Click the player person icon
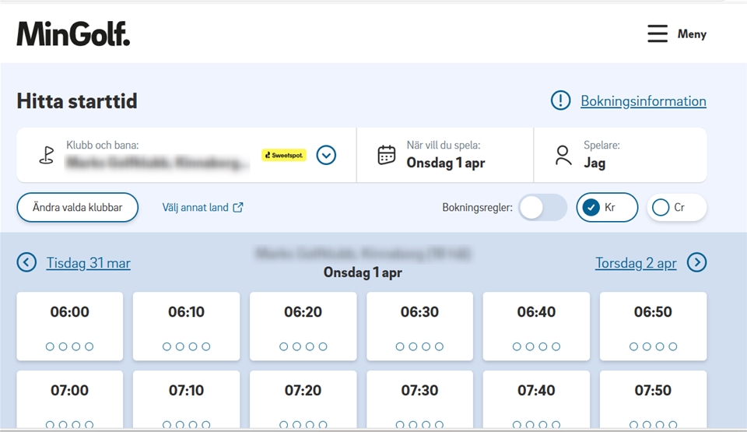This screenshot has width=747, height=432. [x=563, y=155]
